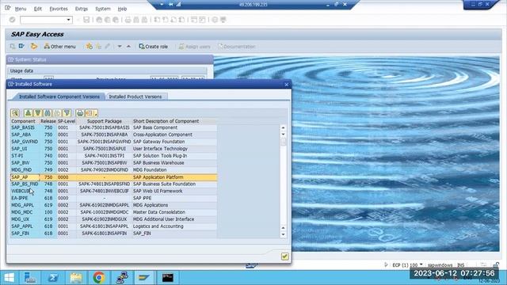
Task: Click the highlighted SAP_AP cell
Action: pyautogui.click(x=25, y=177)
